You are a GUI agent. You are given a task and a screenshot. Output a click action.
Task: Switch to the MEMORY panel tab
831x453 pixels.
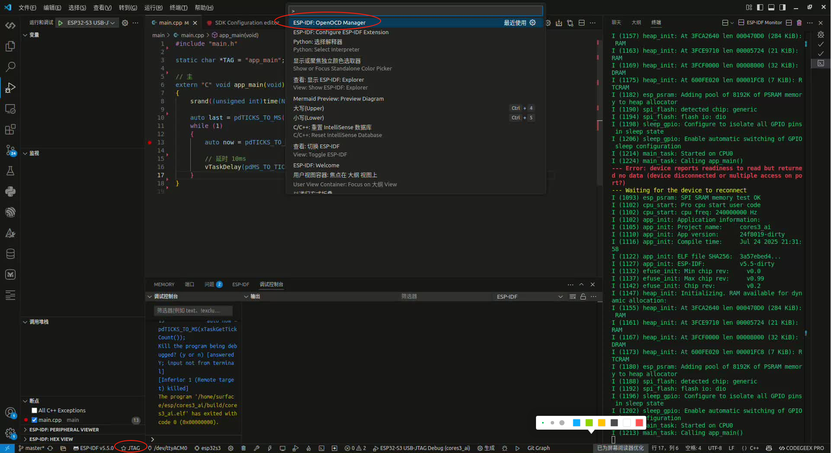coord(164,284)
